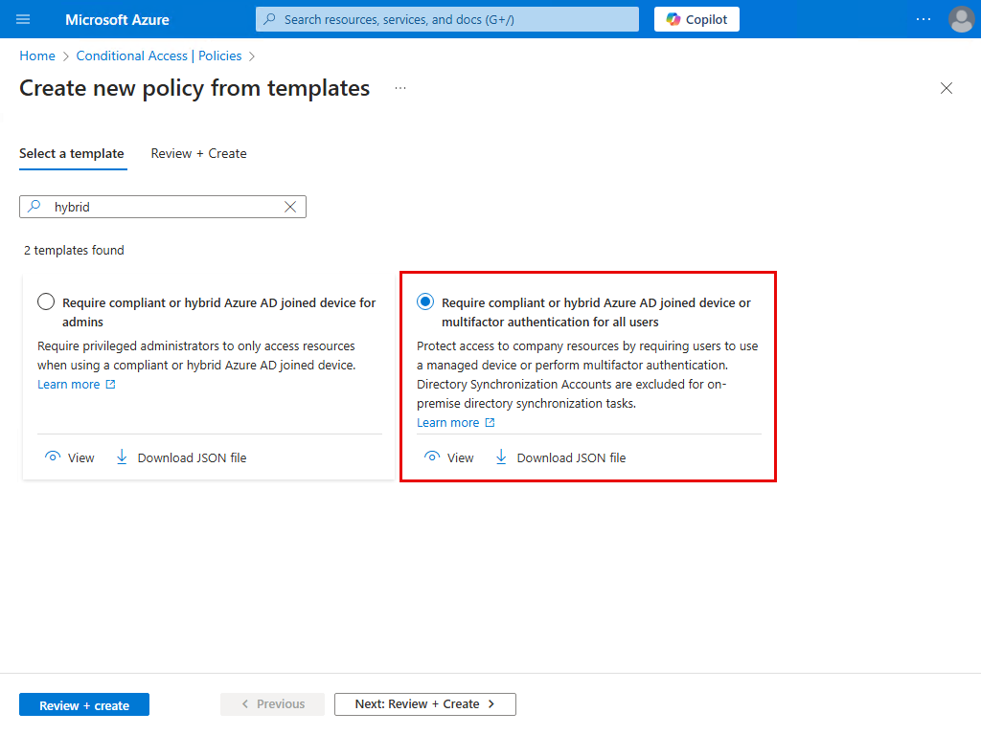This screenshot has width=981, height=735.
Task: Switch to the Review + Create tab
Action: tap(198, 153)
